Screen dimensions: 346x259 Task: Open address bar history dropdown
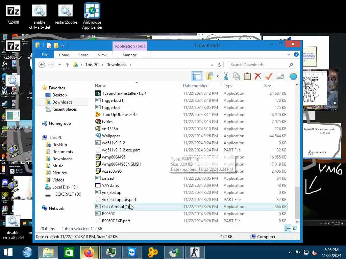click(212, 65)
